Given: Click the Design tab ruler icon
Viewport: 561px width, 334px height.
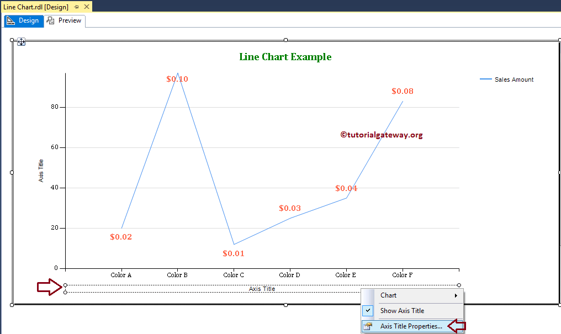Looking at the screenshot, I should point(10,20).
